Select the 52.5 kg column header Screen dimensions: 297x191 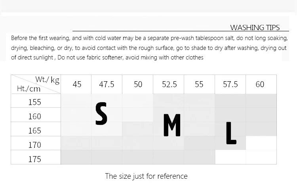tap(169, 84)
